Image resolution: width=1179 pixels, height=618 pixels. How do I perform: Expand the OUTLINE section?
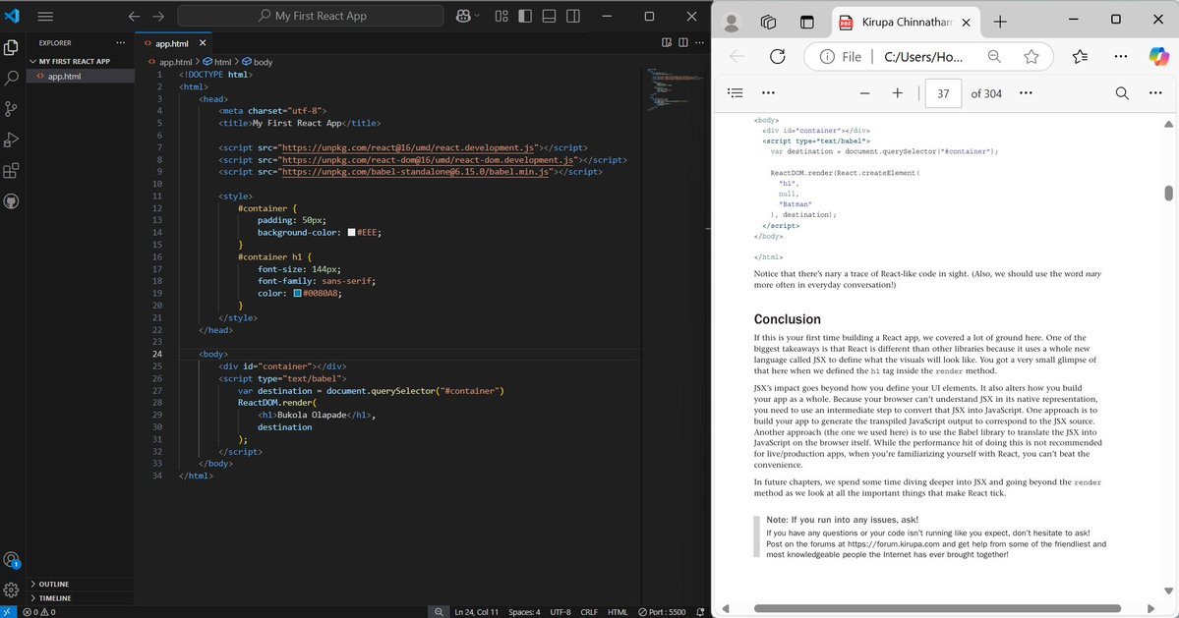[80, 584]
